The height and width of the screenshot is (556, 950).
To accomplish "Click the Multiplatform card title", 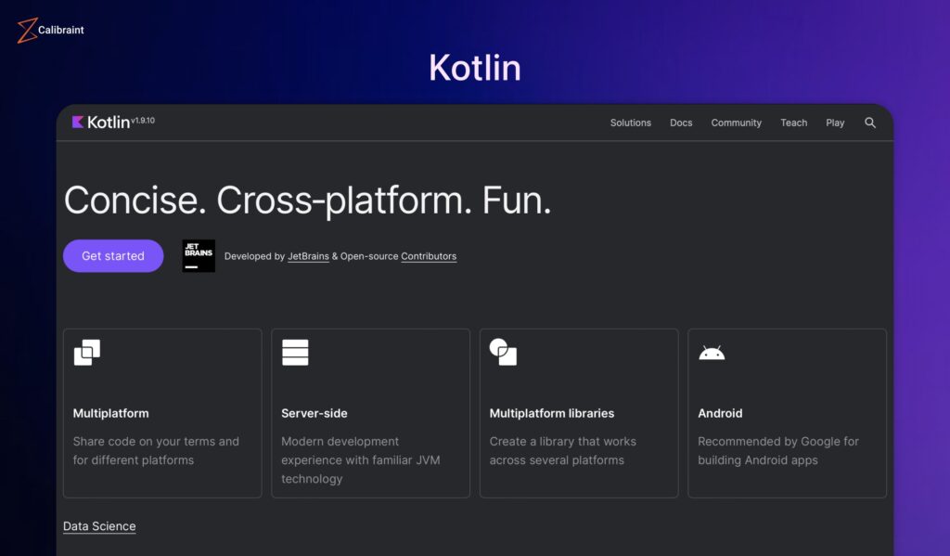I will (111, 413).
